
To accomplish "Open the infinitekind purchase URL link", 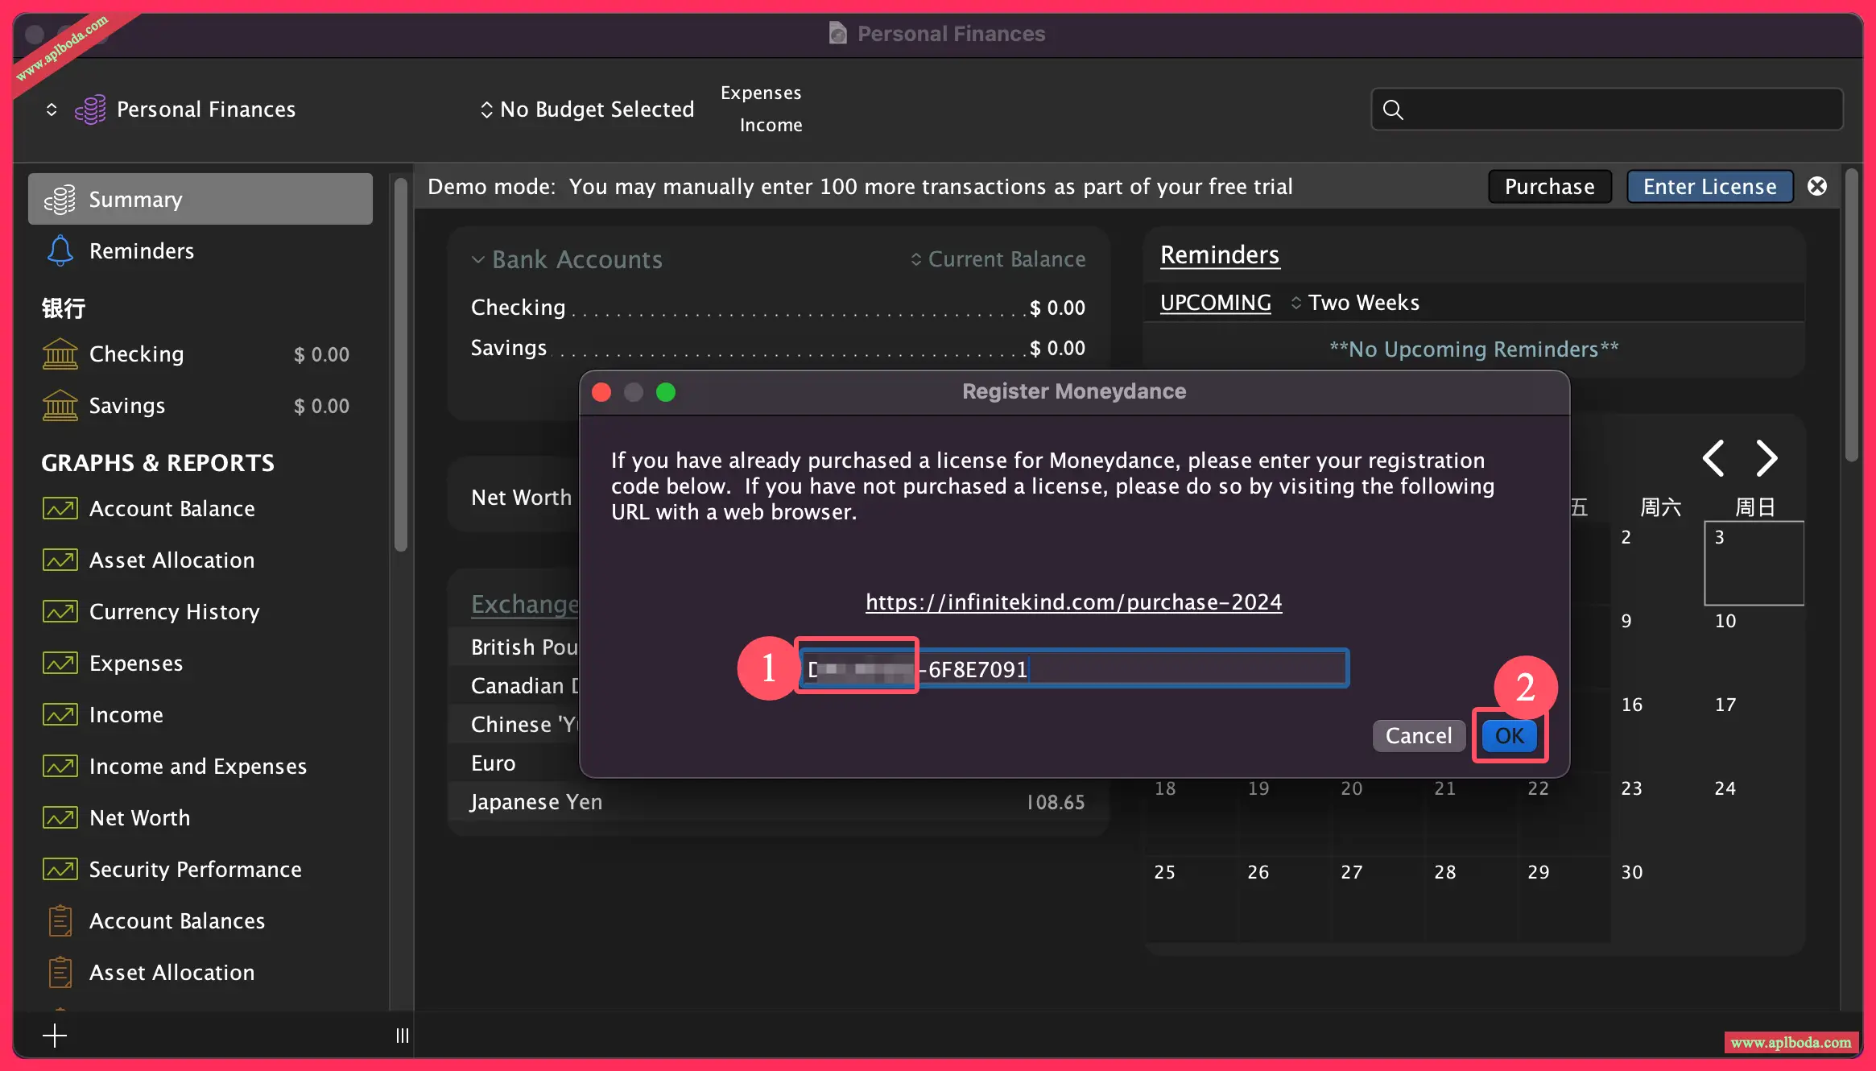I will click(1073, 602).
